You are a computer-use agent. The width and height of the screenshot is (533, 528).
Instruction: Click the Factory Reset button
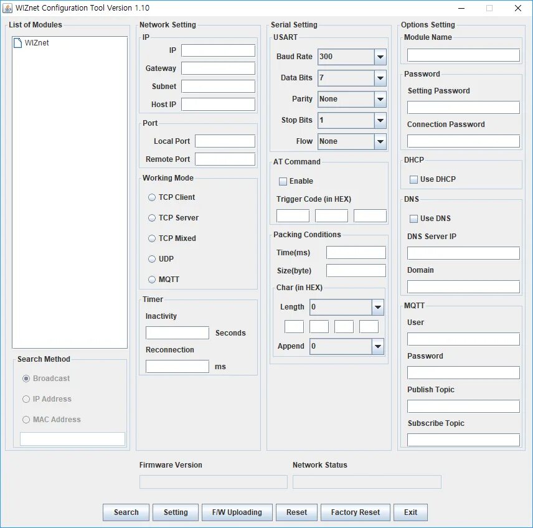(x=355, y=512)
